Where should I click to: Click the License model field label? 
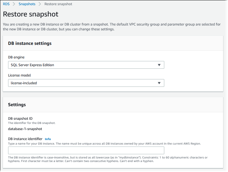tap(19, 75)
